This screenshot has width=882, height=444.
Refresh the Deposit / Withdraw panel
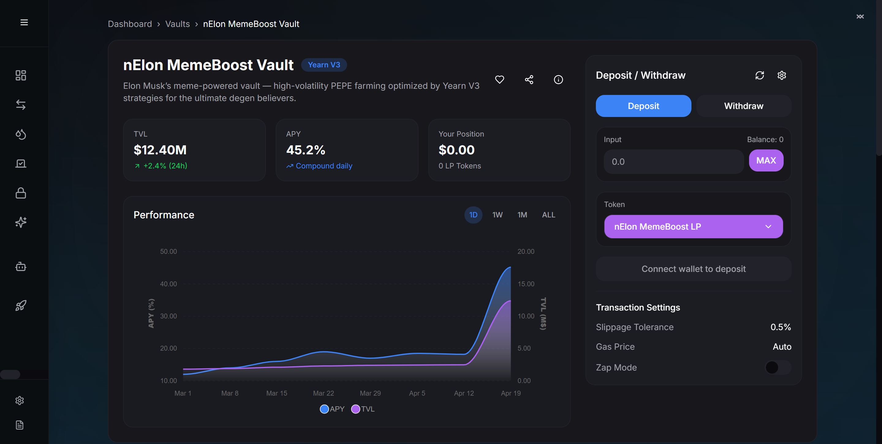760,75
